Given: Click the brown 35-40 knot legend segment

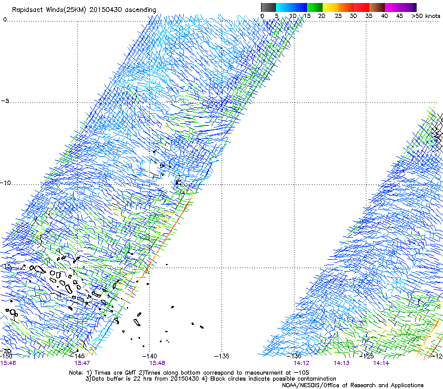Looking at the screenshot, I should pyautogui.click(x=377, y=7).
